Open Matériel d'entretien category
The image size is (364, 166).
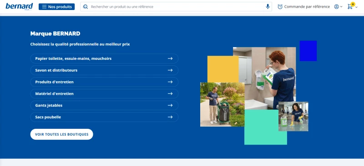coord(104,93)
